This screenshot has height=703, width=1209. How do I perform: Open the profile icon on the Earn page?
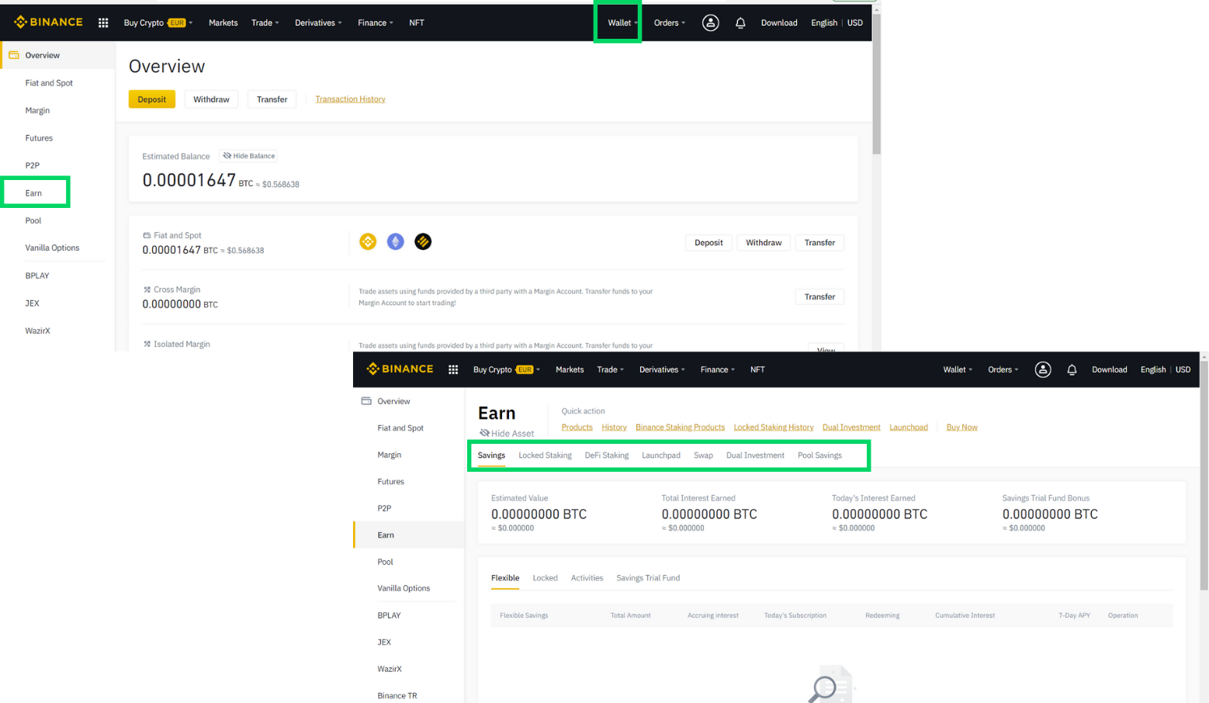(x=1043, y=370)
